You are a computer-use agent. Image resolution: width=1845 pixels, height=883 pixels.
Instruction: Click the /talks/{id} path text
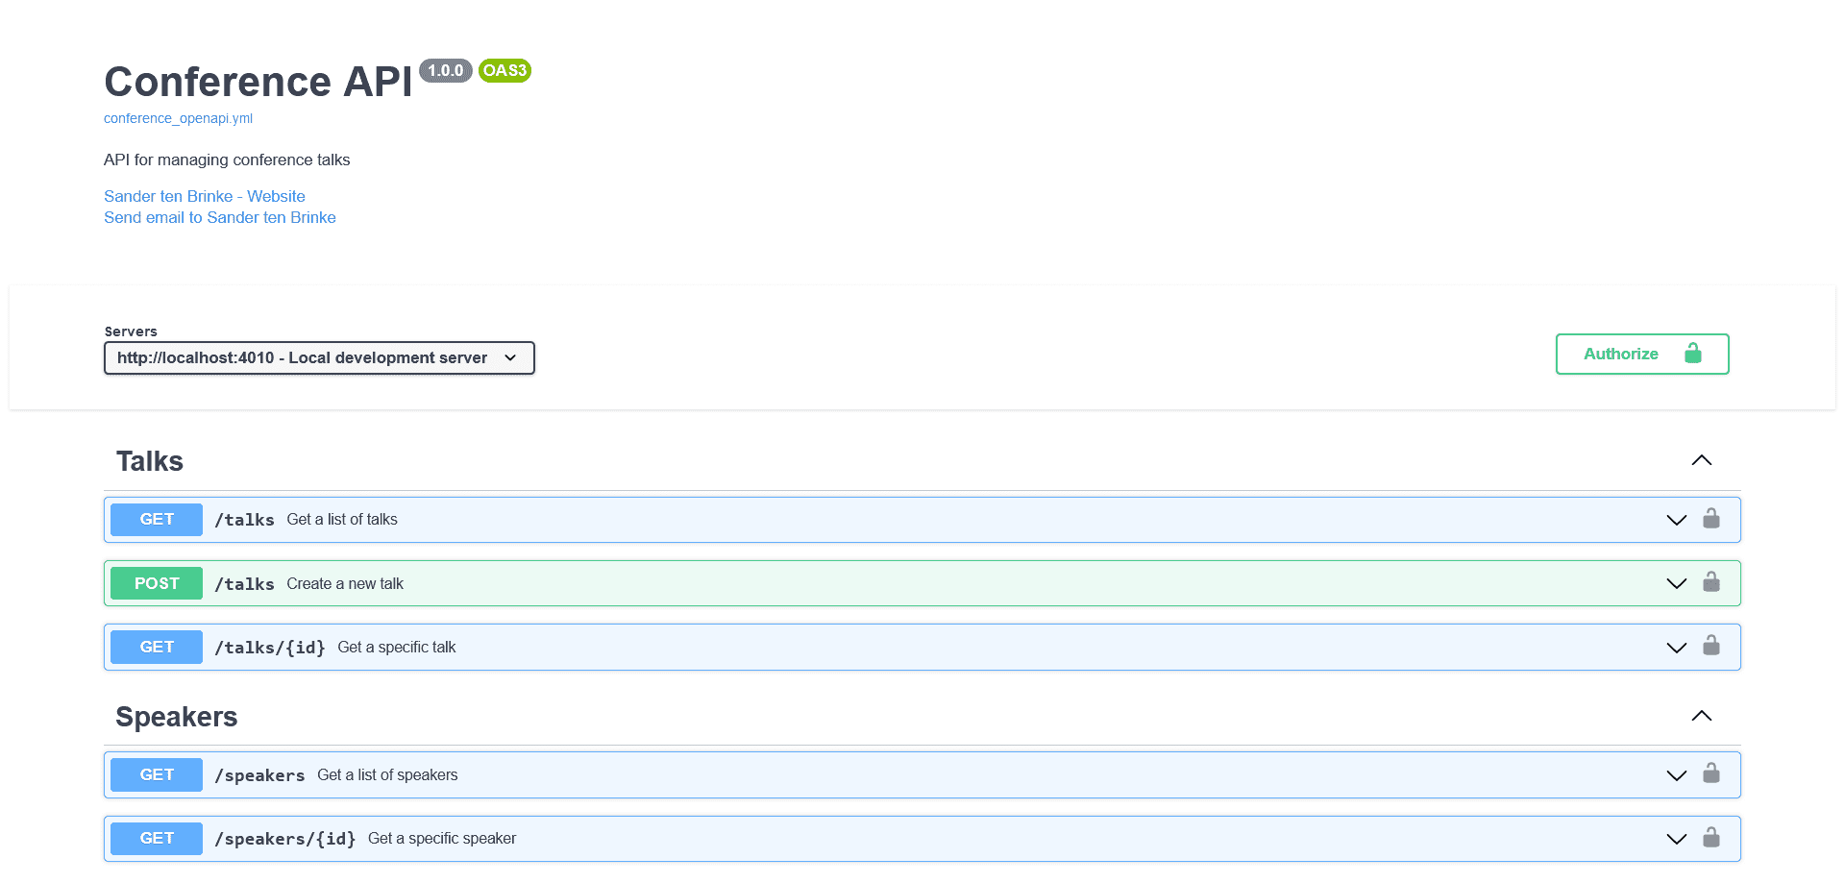(270, 648)
